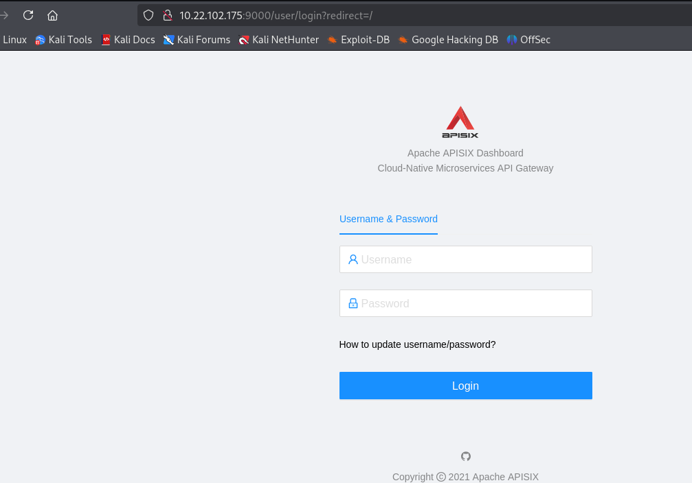Focus the Password input field
Viewport: 692px width, 483px height.
click(466, 303)
